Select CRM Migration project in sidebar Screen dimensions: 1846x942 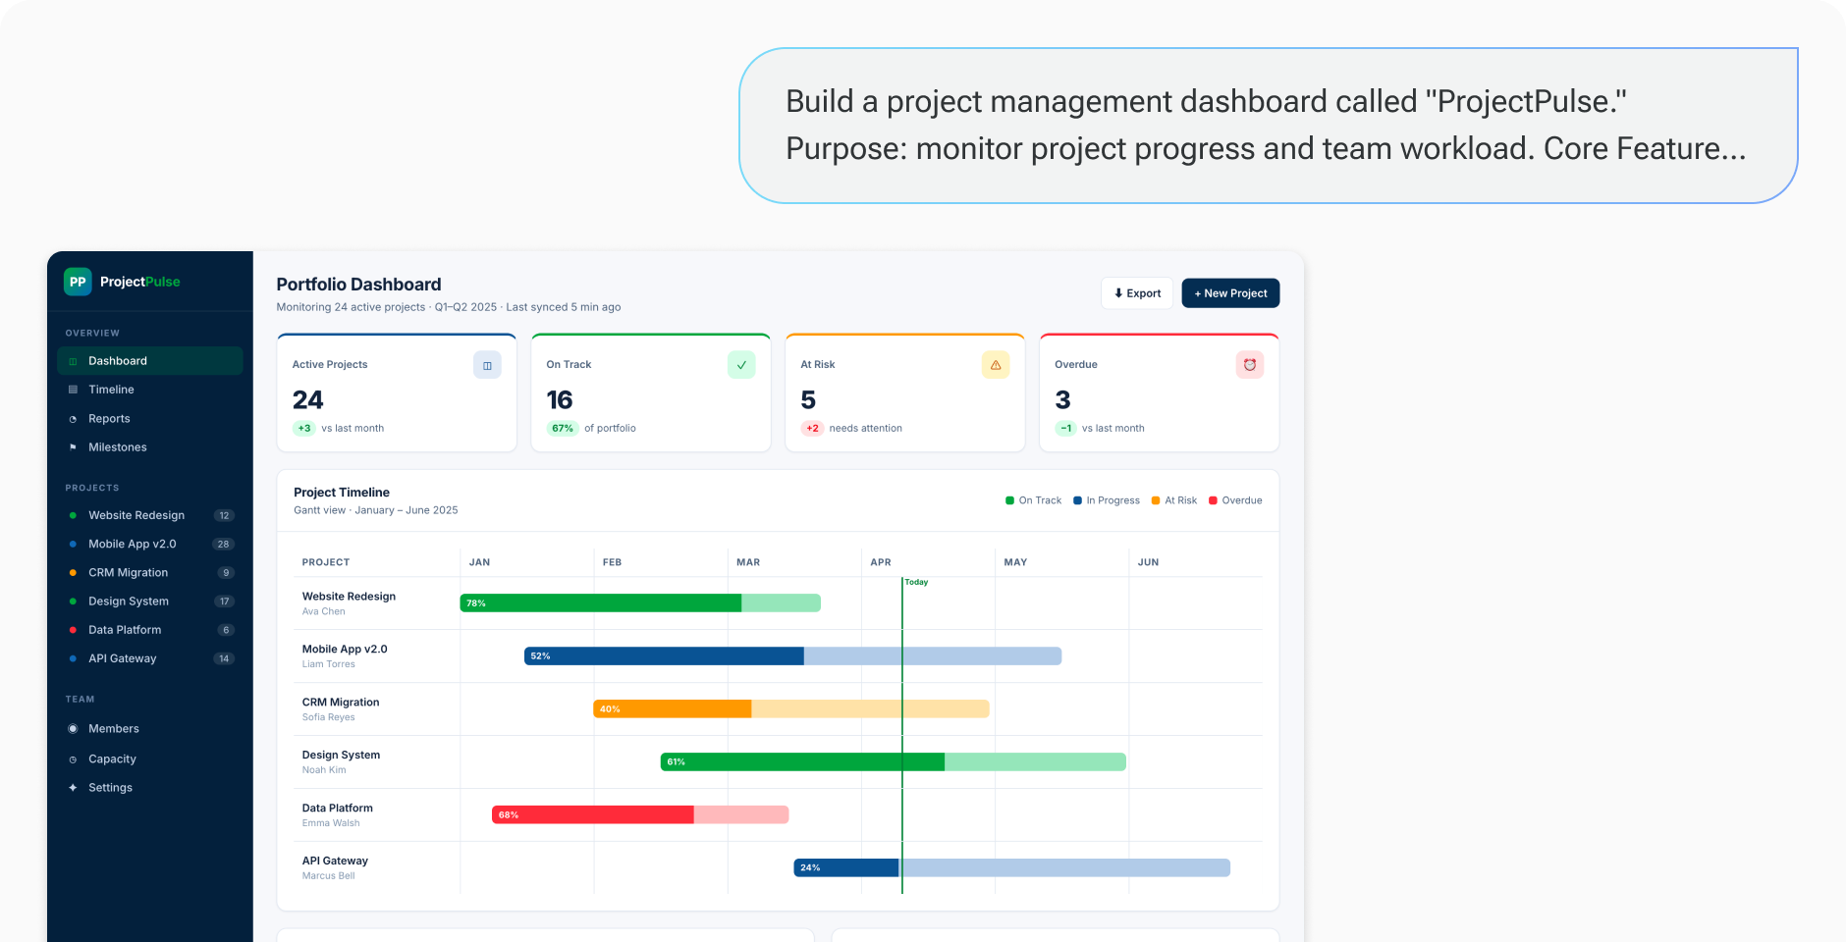tap(150, 572)
